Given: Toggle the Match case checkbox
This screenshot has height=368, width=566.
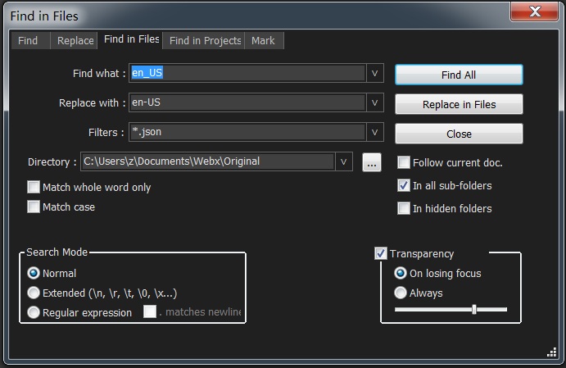Looking at the screenshot, I should (x=34, y=207).
